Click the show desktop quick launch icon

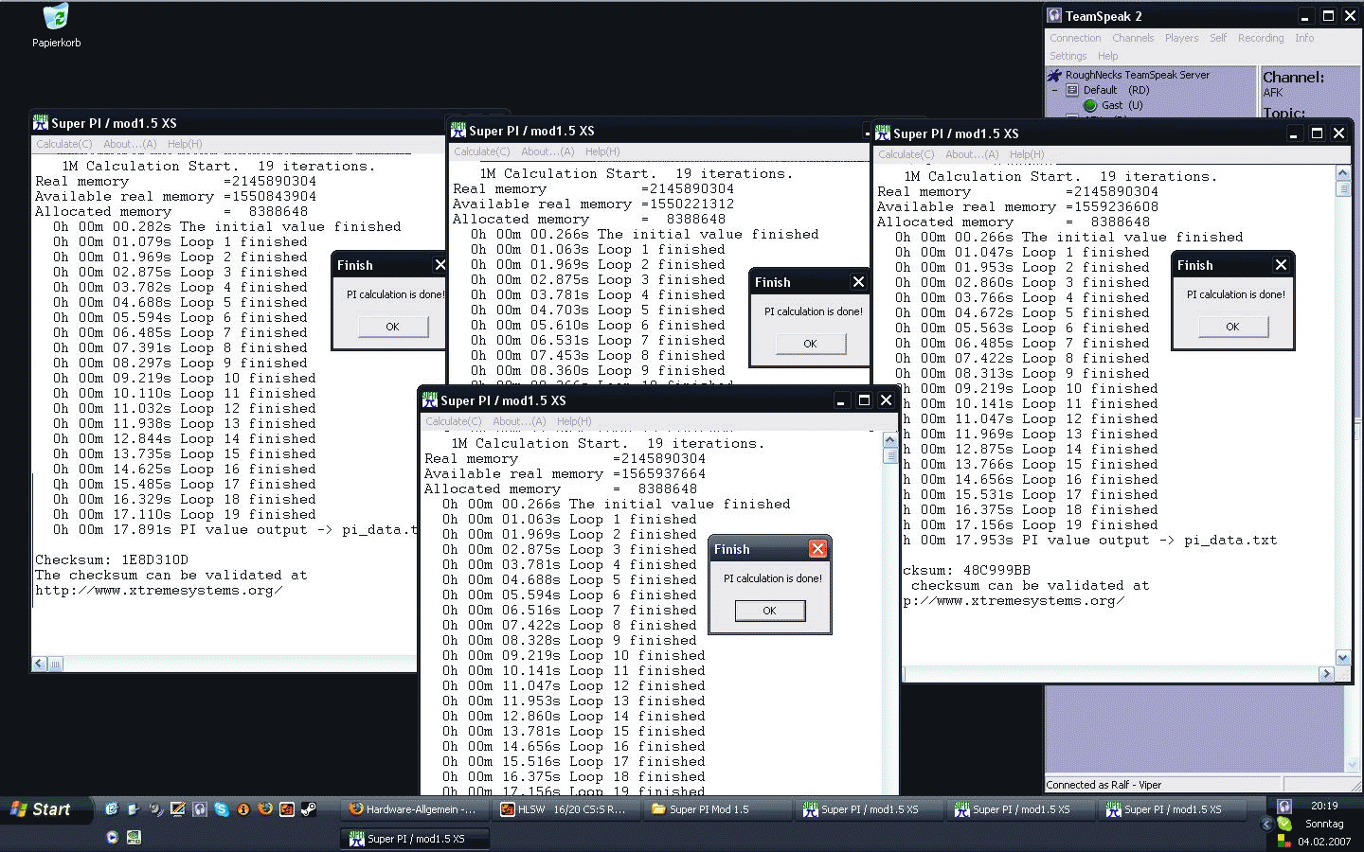click(x=134, y=809)
